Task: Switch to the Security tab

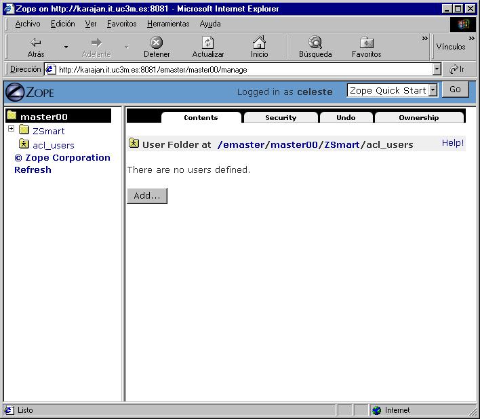Action: [x=281, y=117]
